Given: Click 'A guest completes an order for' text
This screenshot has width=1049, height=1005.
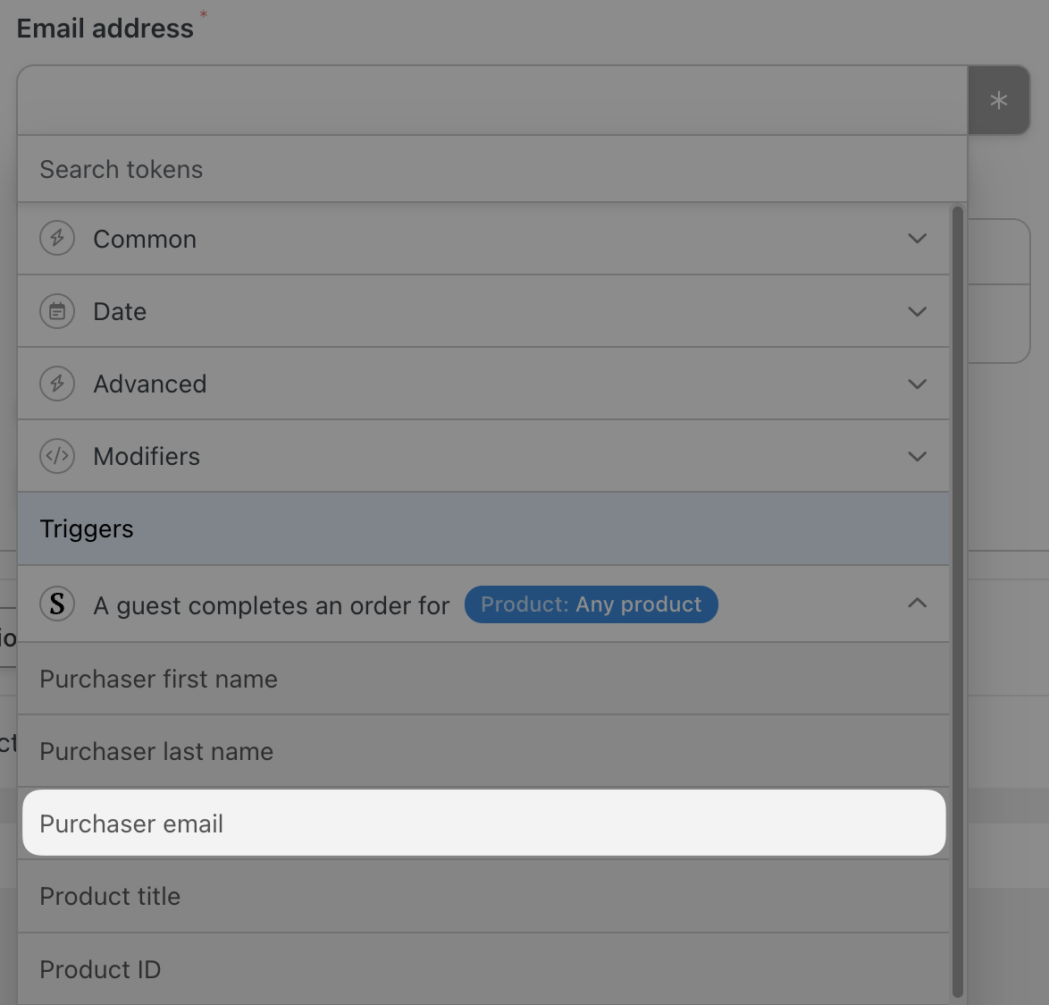Looking at the screenshot, I should tap(271, 605).
